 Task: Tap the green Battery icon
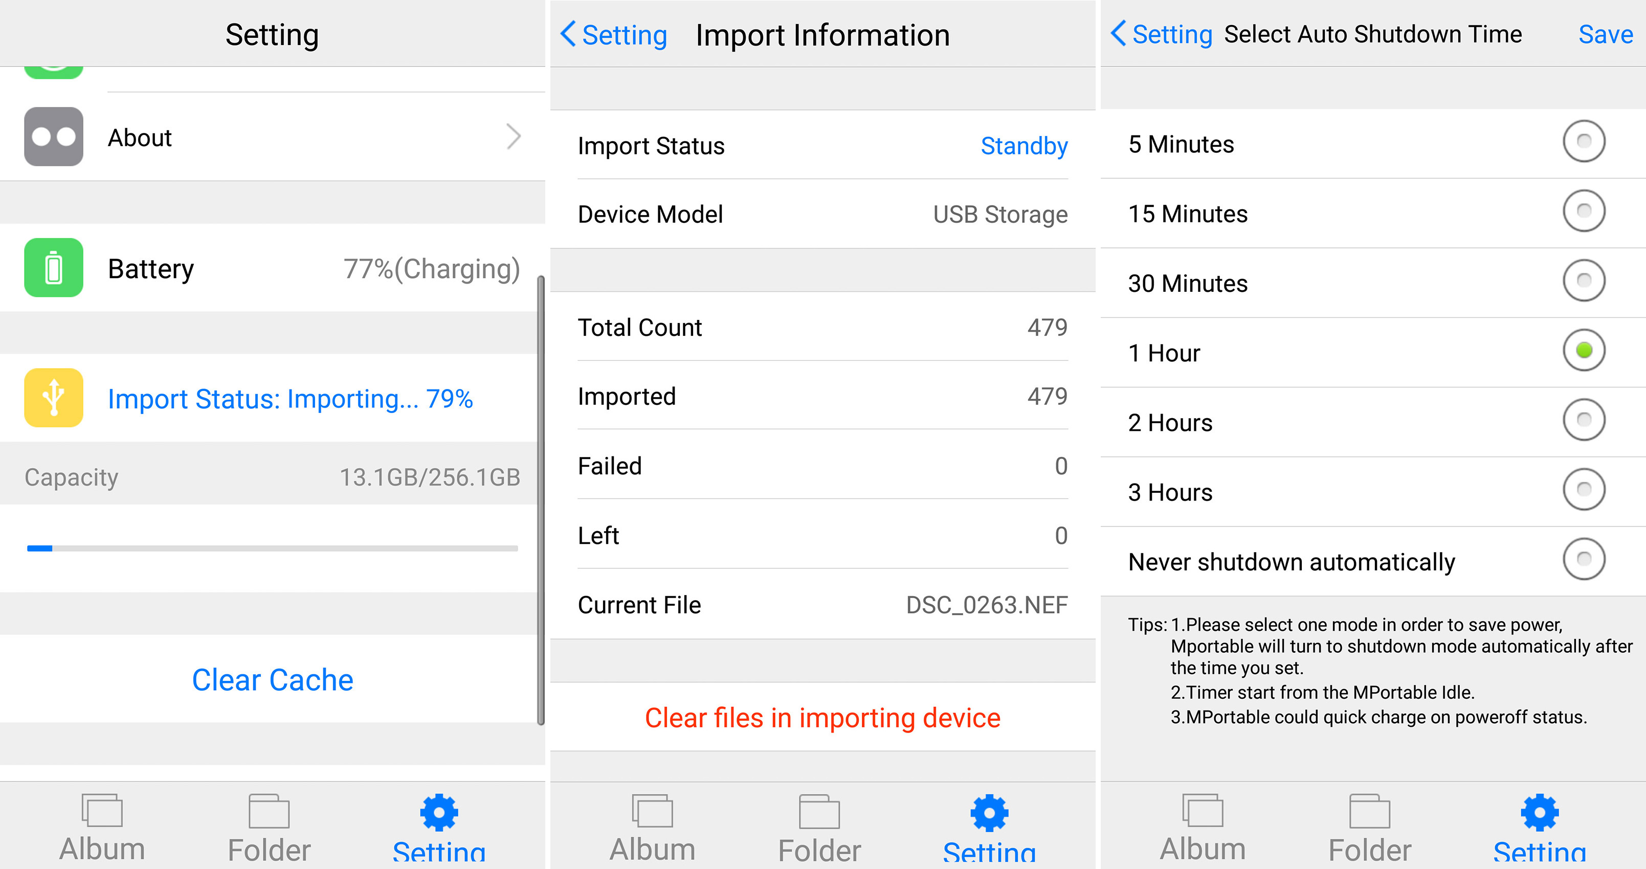click(54, 267)
